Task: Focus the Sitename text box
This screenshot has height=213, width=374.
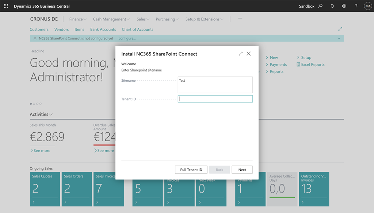Action: [x=215, y=85]
